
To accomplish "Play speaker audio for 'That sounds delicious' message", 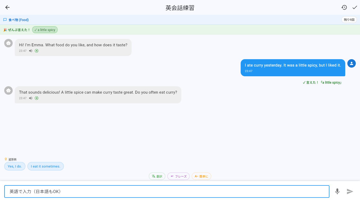I will pos(31,98).
